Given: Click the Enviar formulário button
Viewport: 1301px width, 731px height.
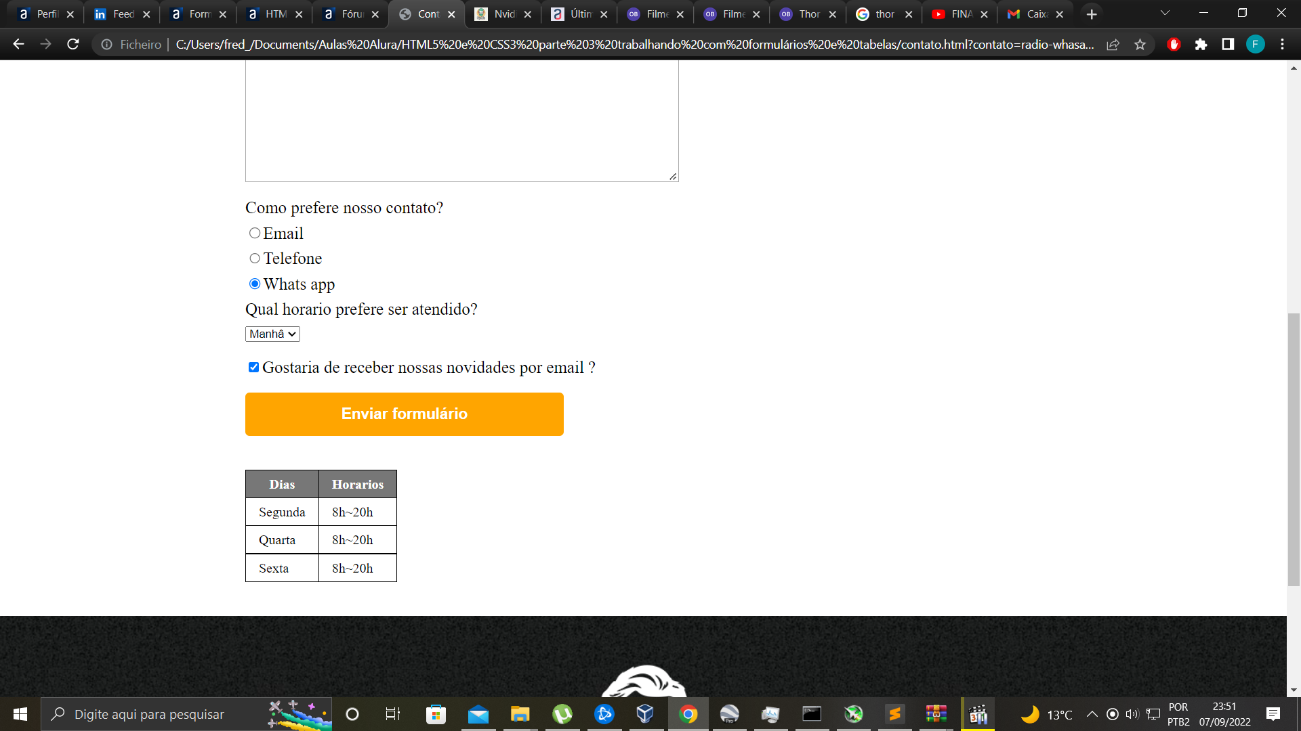Looking at the screenshot, I should 404,414.
